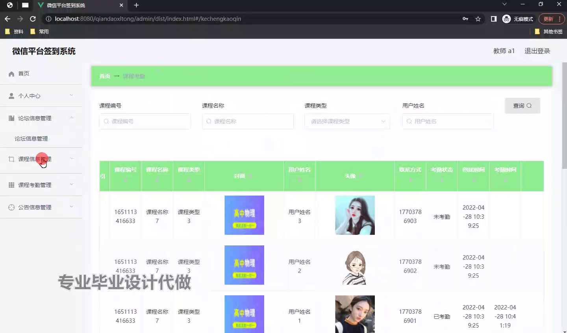
Task: Expand the 公告信息管理 menu chevron
Action: 71,207
